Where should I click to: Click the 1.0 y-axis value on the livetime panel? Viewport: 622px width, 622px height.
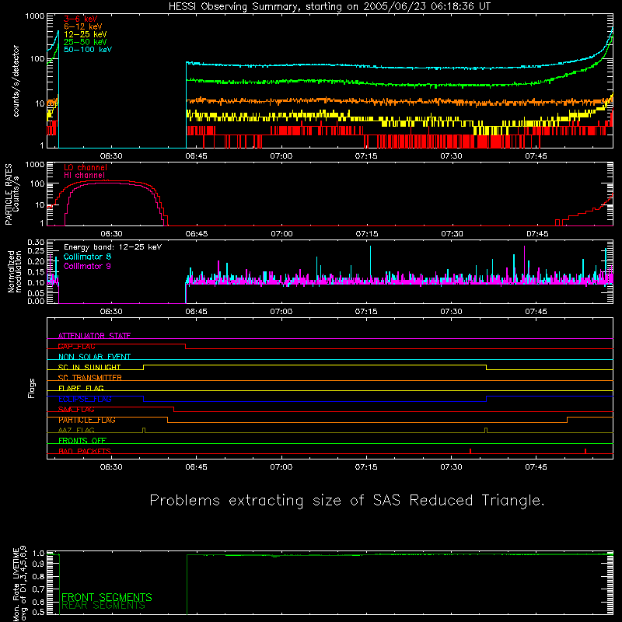(38, 554)
